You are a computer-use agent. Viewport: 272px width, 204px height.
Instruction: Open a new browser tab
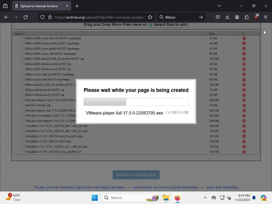pos(77,6)
